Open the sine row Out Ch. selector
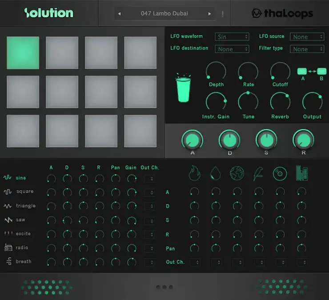 click(x=149, y=179)
